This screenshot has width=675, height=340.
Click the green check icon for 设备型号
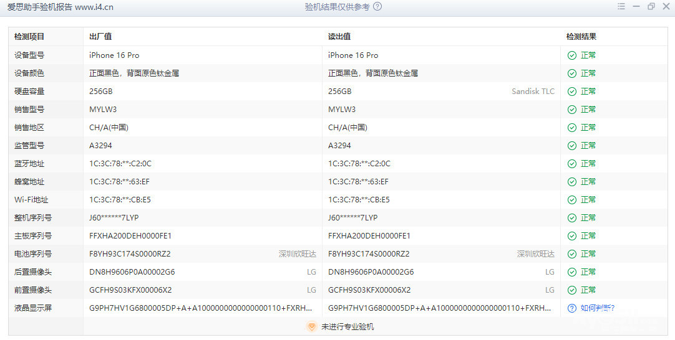(571, 55)
